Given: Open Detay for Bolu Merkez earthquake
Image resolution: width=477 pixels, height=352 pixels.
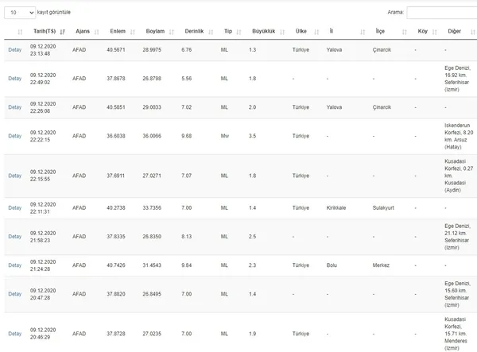Looking at the screenshot, I should (15, 265).
